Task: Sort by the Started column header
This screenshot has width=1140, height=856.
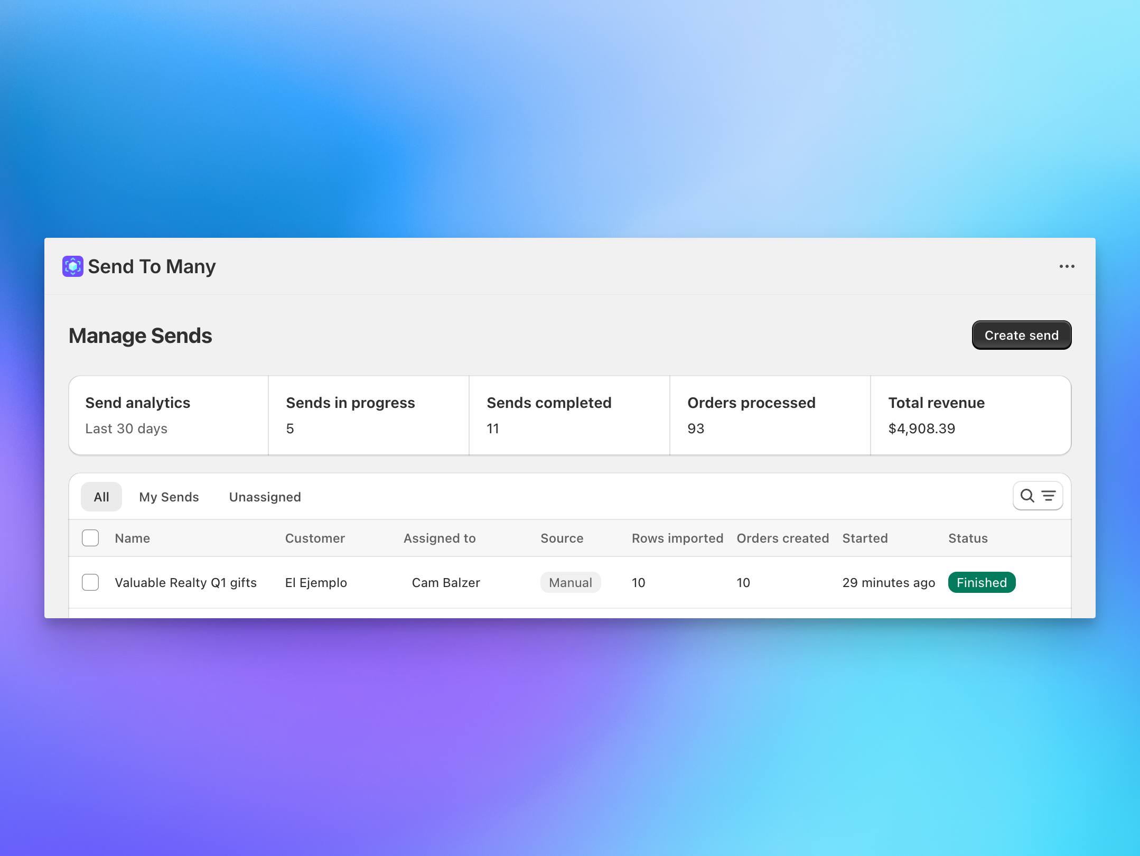Action: (x=865, y=538)
